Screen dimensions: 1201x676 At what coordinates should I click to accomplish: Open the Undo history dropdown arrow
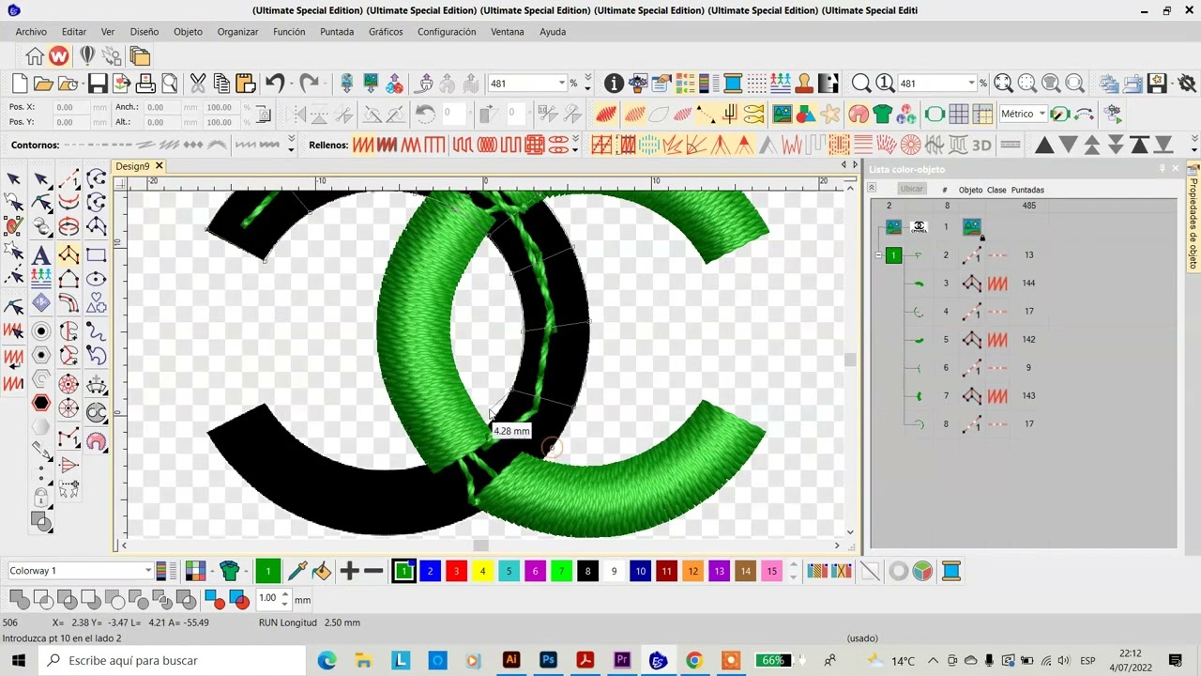pyautogui.click(x=289, y=84)
